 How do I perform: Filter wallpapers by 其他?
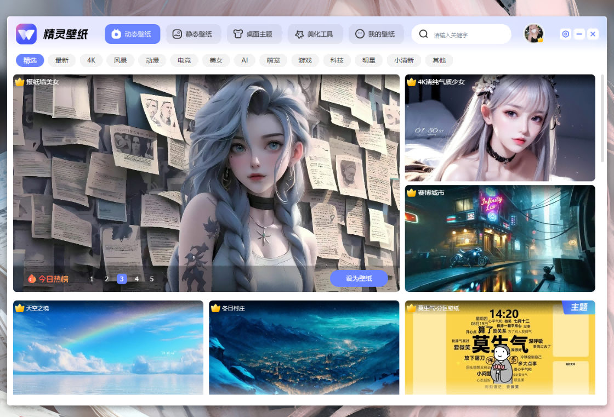(439, 60)
